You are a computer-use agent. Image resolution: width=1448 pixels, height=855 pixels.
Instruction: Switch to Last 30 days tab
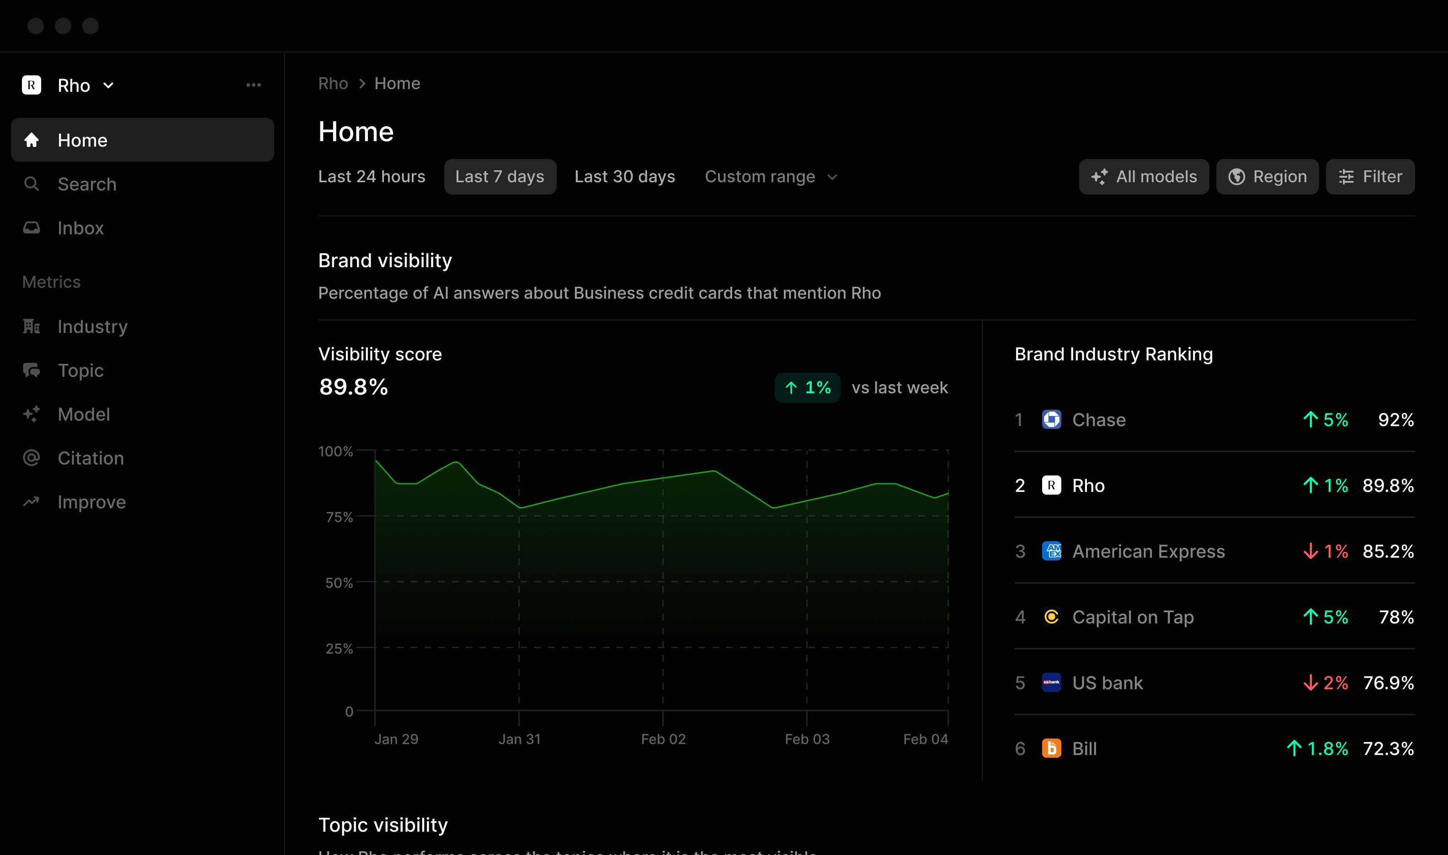point(624,176)
